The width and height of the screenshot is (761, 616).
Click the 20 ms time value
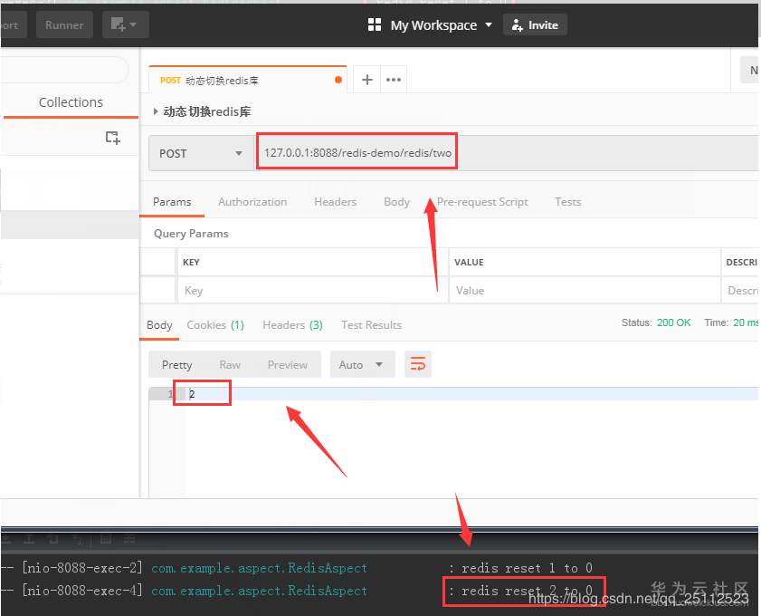pyautogui.click(x=746, y=322)
